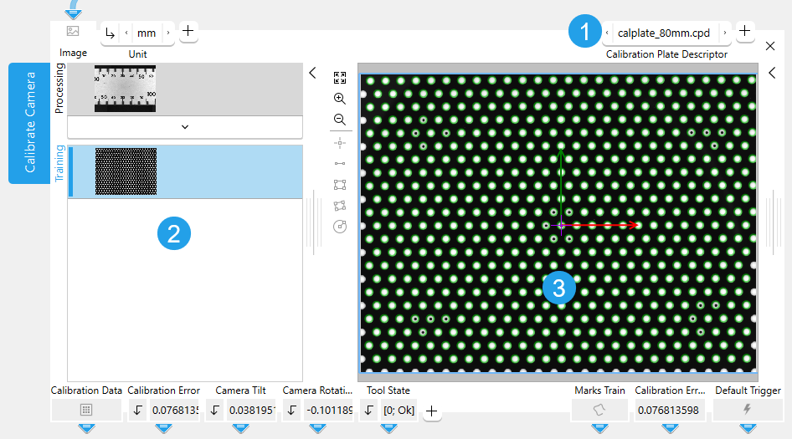Collapse the right side panel arrow

click(772, 73)
